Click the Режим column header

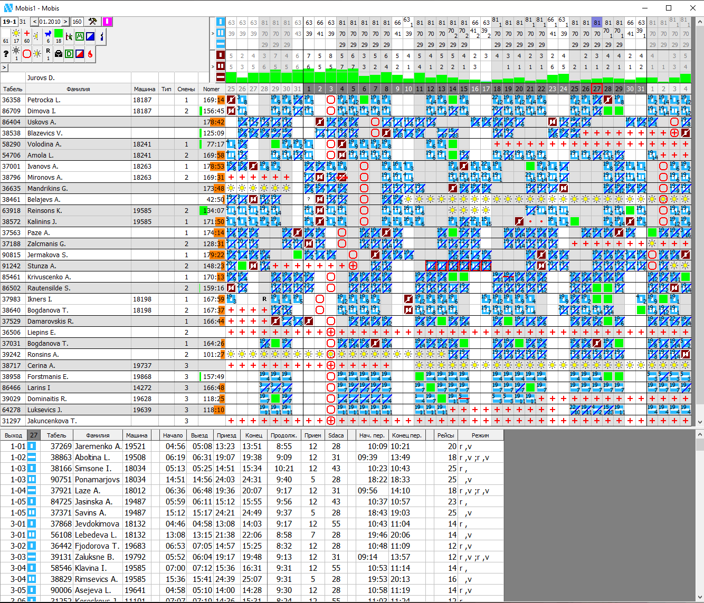480,435
